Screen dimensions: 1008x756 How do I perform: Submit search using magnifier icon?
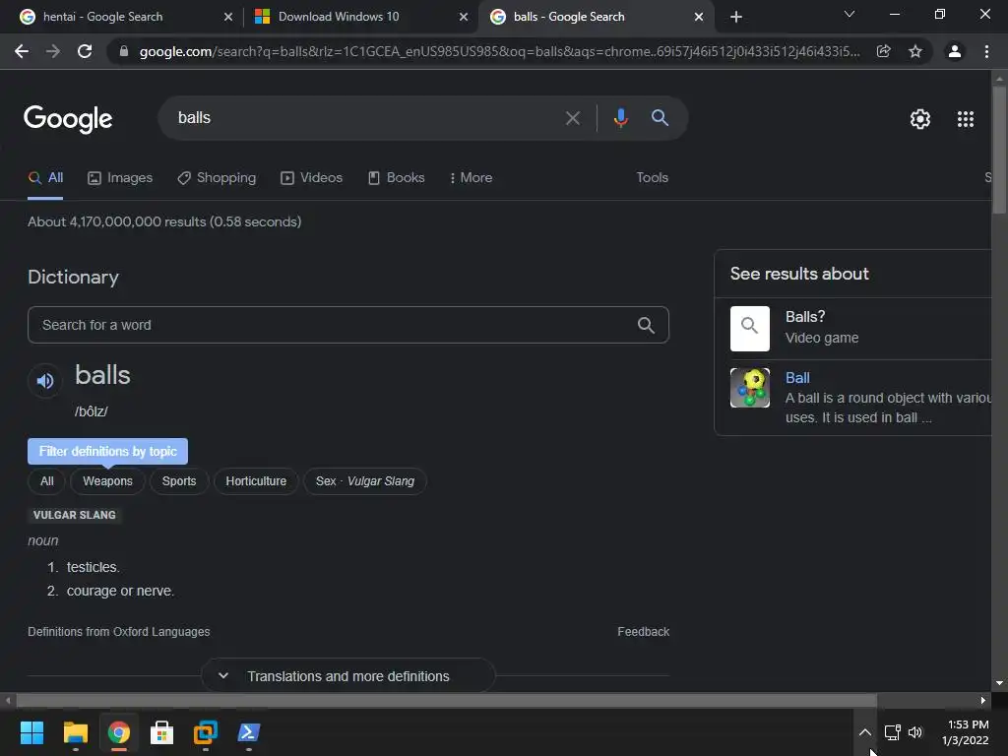pyautogui.click(x=660, y=118)
